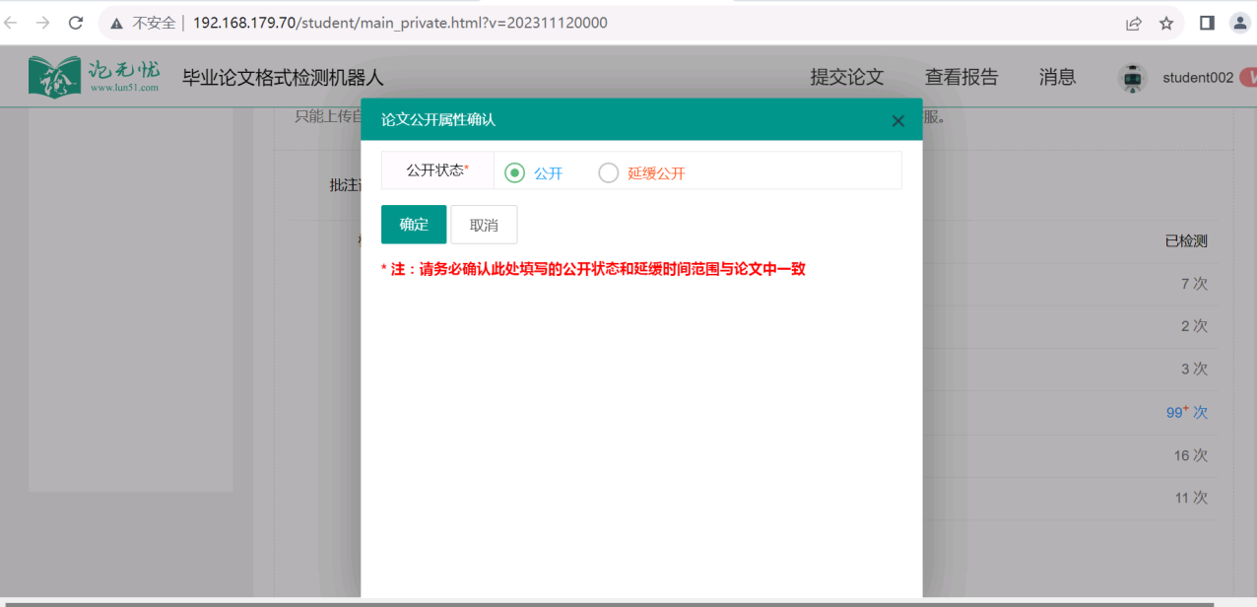Click the share page icon in address bar

coord(1134,23)
